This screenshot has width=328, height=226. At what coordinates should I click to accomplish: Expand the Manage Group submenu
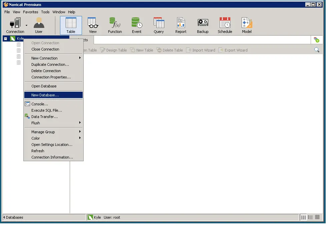click(x=54, y=132)
